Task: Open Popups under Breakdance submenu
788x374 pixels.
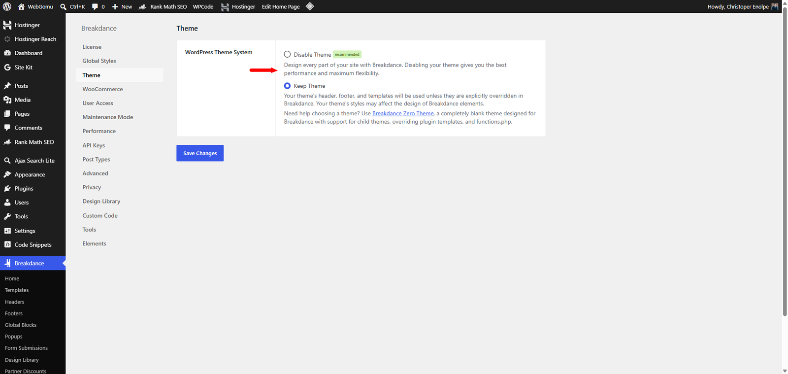Action: tap(14, 337)
